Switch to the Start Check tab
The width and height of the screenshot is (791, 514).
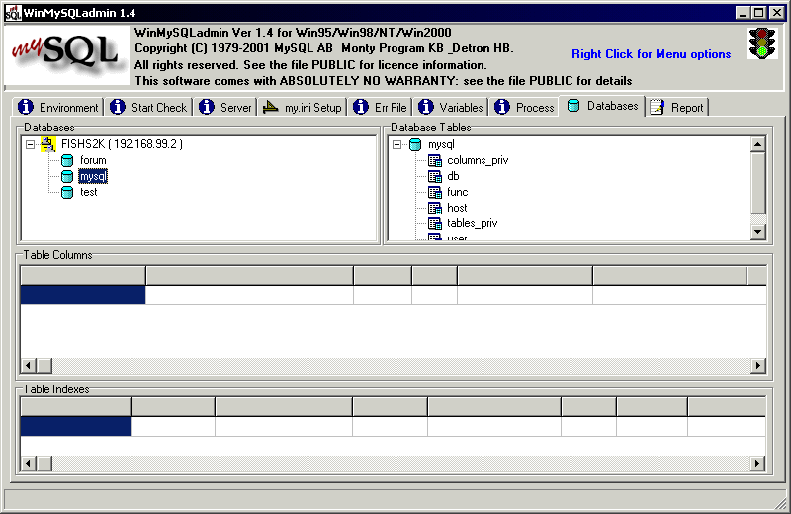point(148,107)
